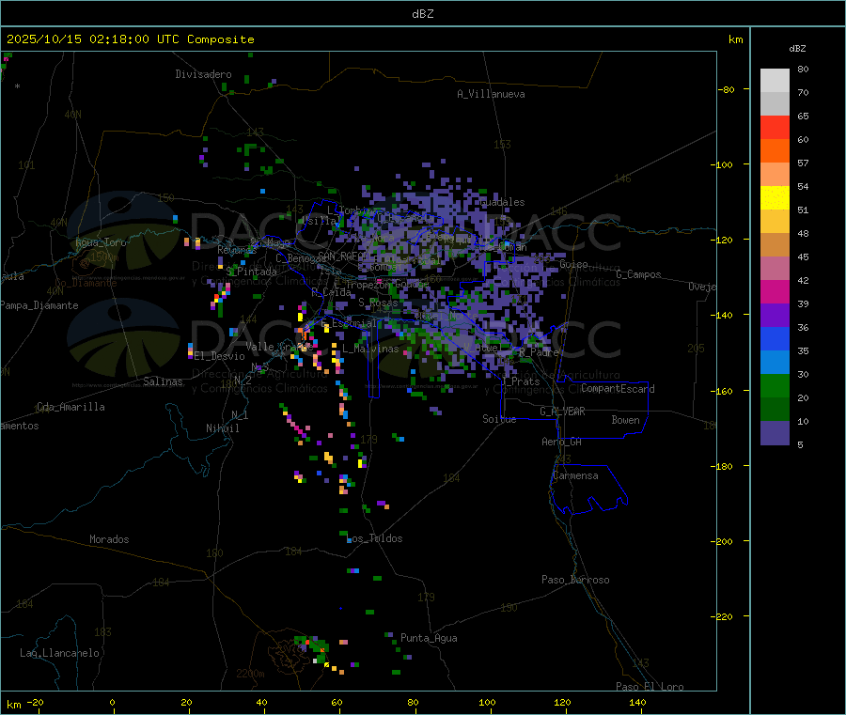The width and height of the screenshot is (846, 715).
Task: Click the 'S_Pintada' map label
Action: click(251, 272)
